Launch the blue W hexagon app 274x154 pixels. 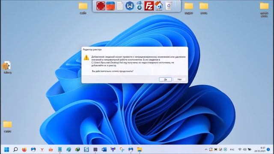coord(130,6)
